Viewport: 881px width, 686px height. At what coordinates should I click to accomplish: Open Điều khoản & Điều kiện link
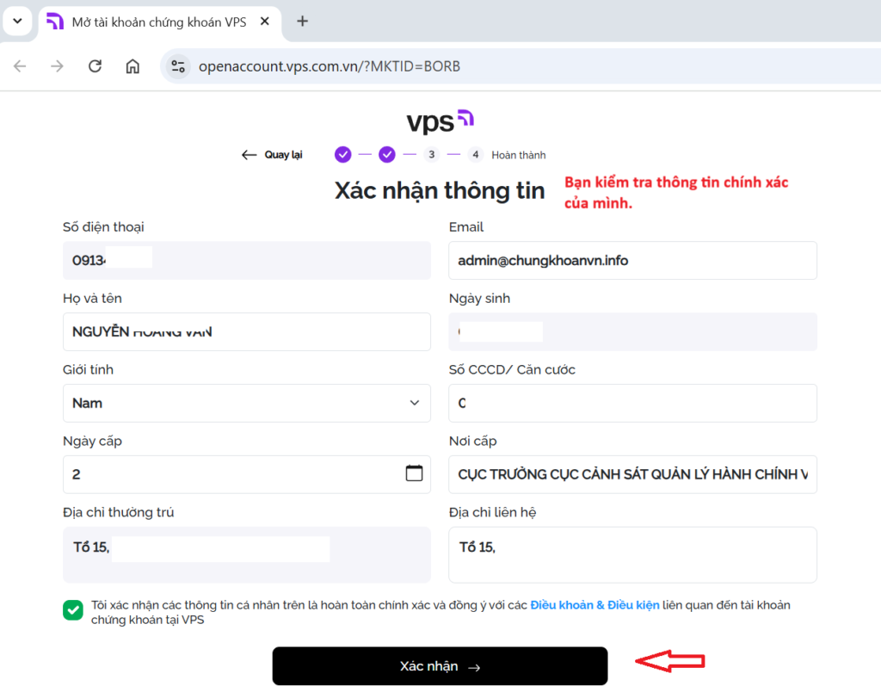pos(595,605)
